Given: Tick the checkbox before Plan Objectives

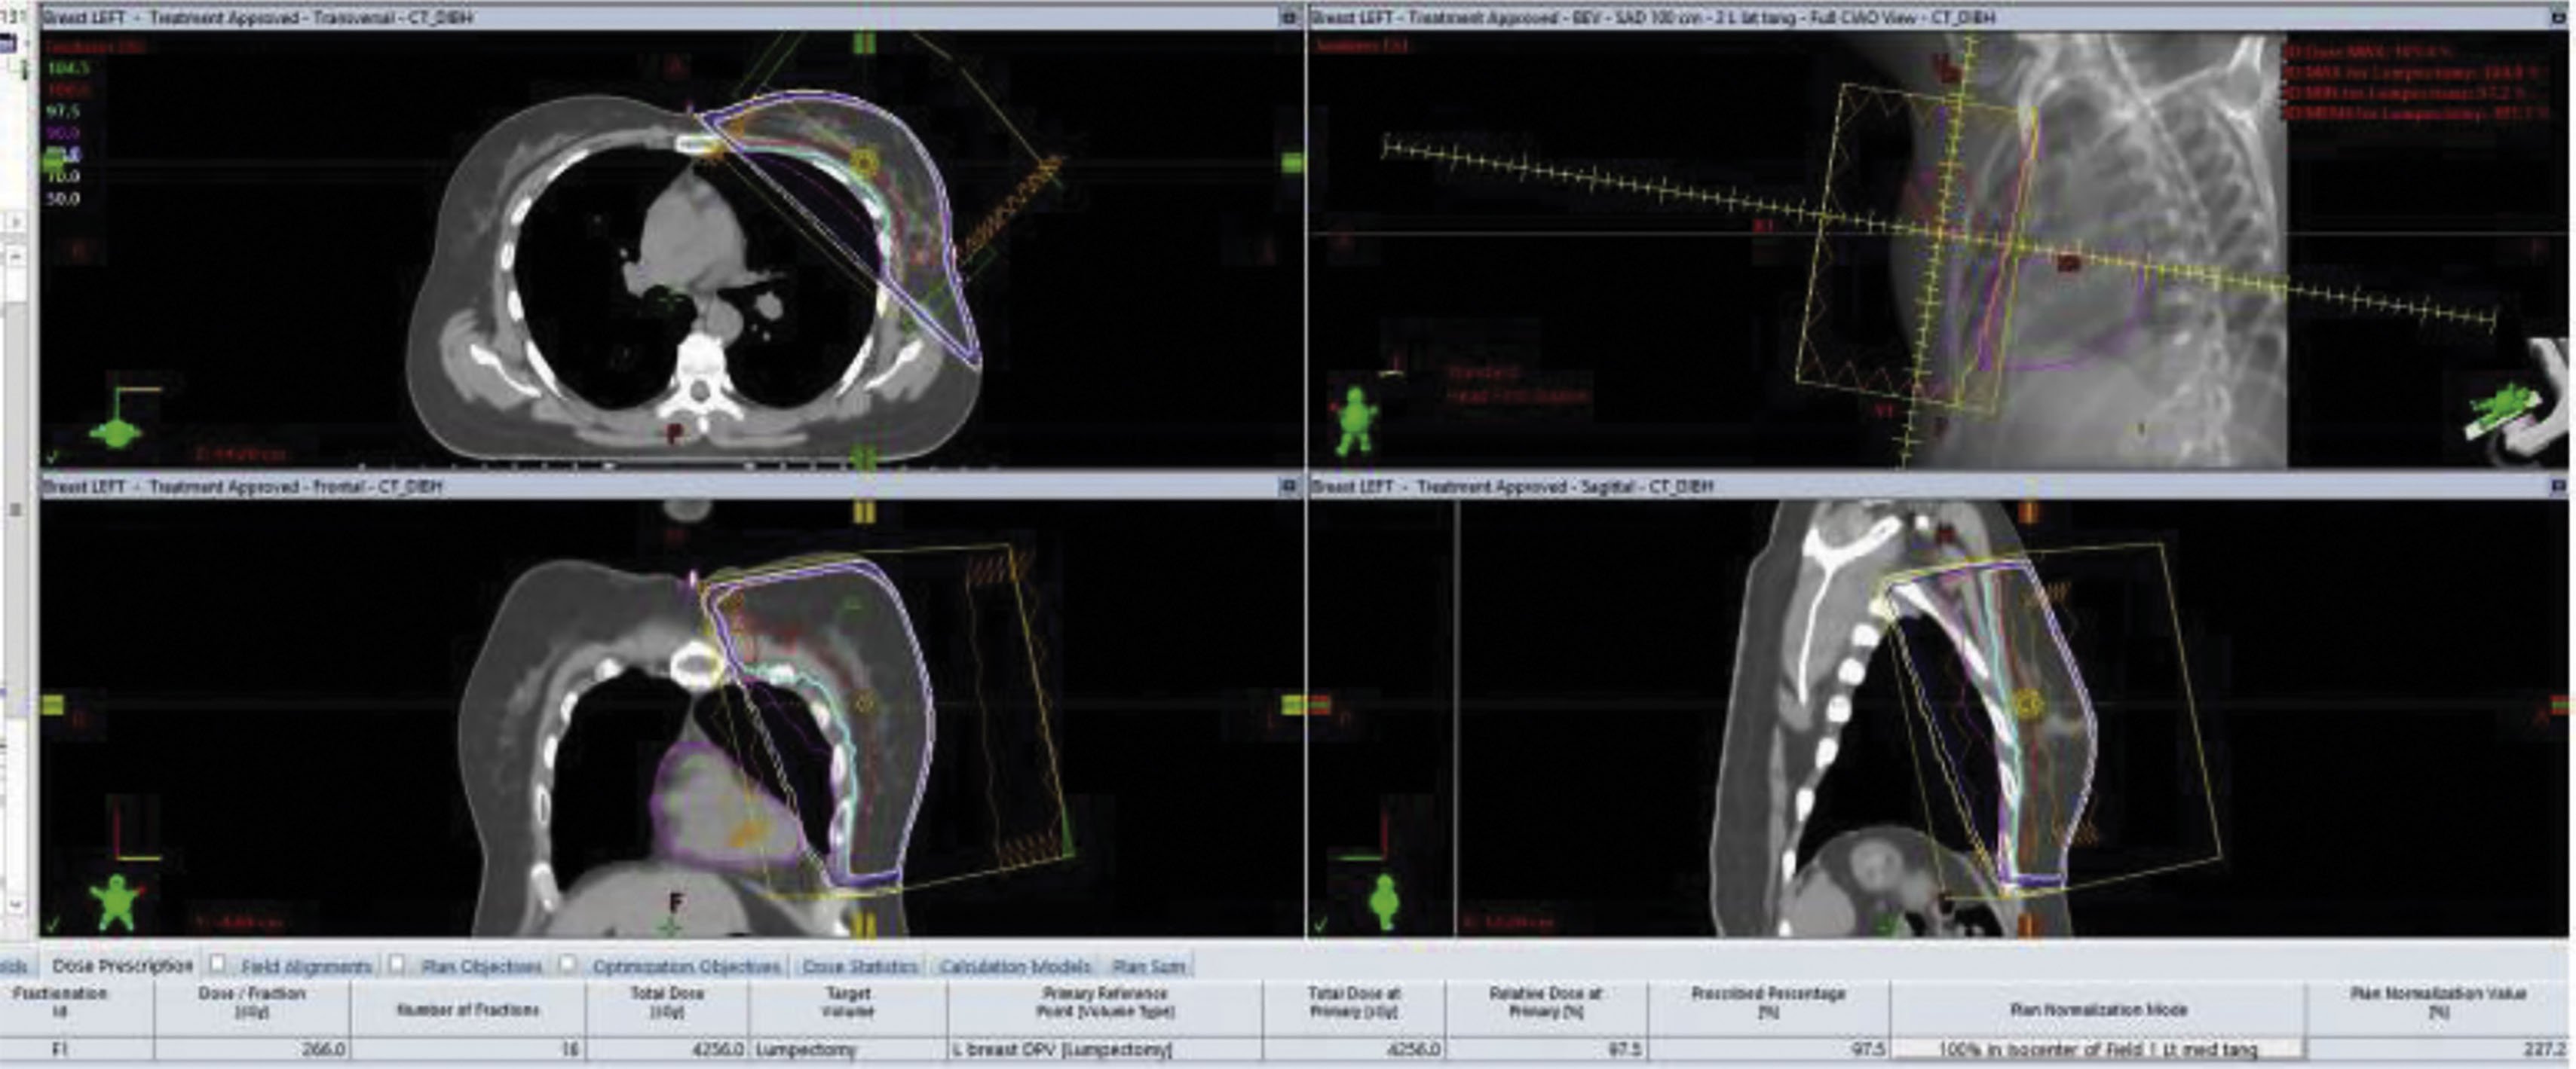Looking at the screenshot, I should 397,964.
